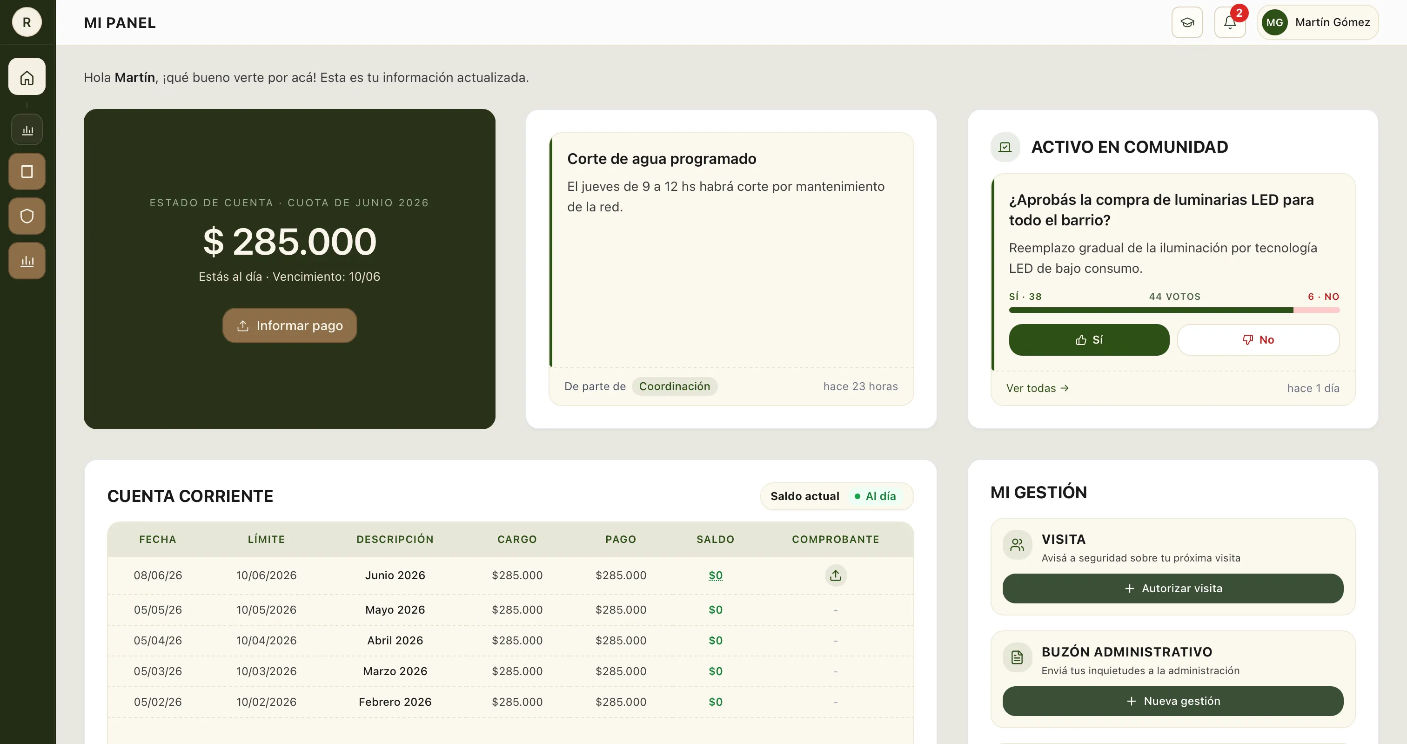Image resolution: width=1407 pixels, height=744 pixels.
Task: Click the Corte de agua programado title
Action: pyautogui.click(x=662, y=158)
